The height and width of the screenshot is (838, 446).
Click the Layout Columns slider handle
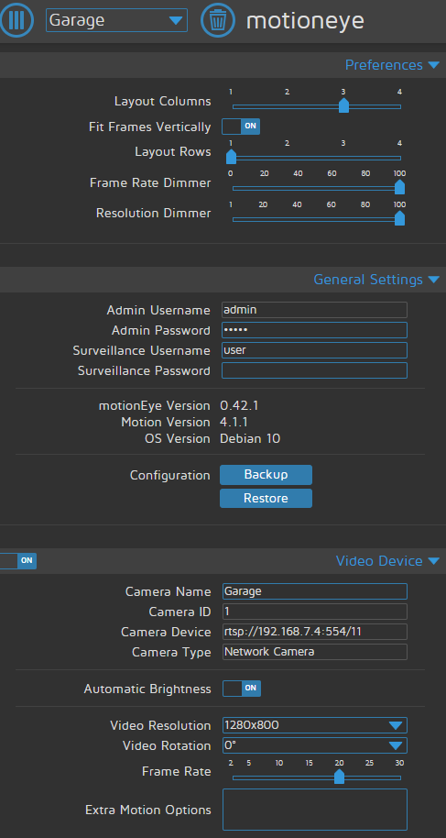(344, 105)
